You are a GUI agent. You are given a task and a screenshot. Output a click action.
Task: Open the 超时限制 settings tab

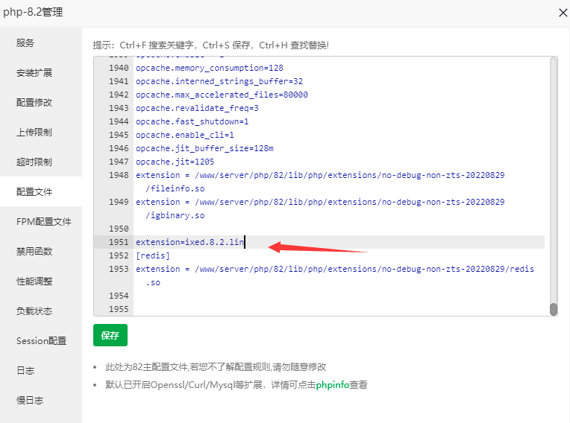(x=34, y=162)
